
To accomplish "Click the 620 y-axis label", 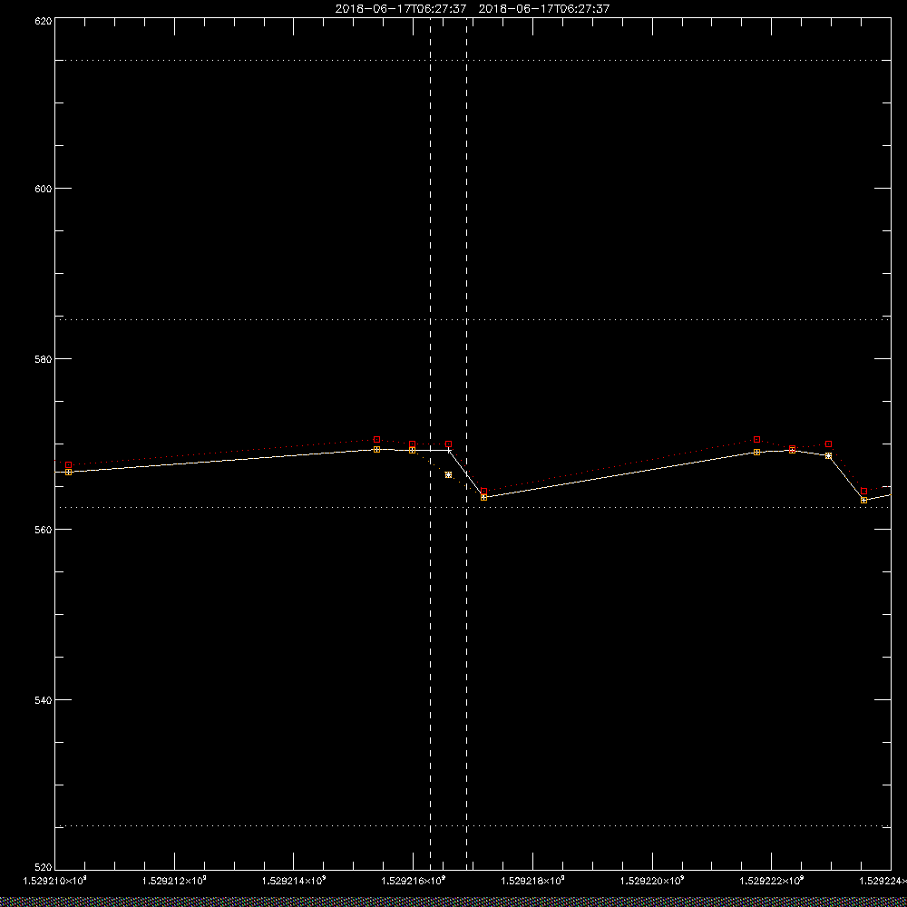I will [x=44, y=21].
